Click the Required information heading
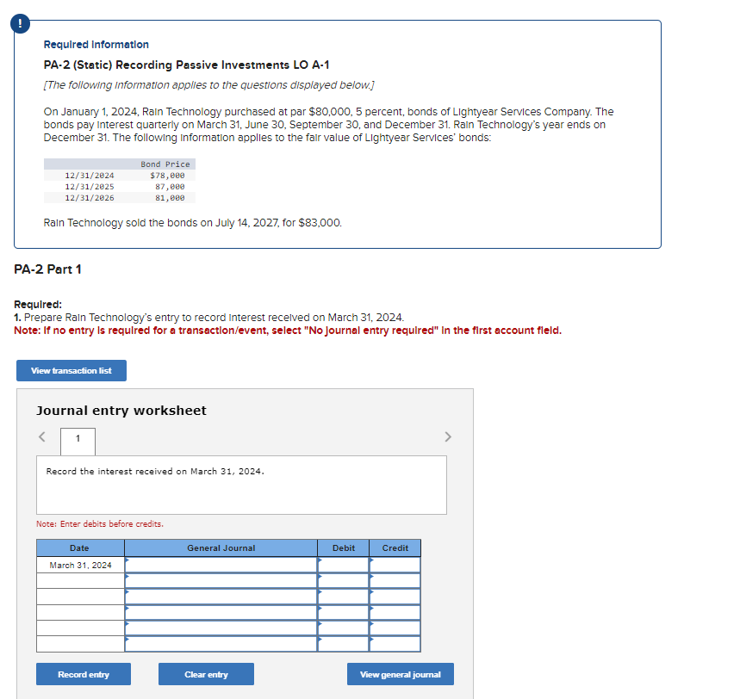This screenshot has height=699, width=740. point(96,45)
